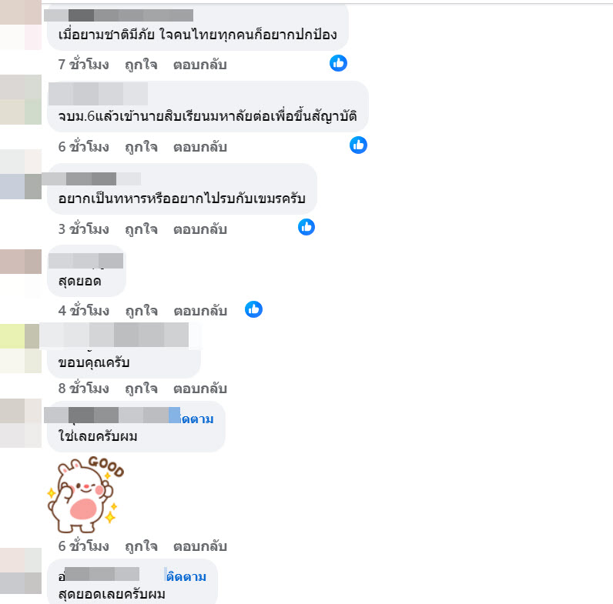Reply to the เมื่อยามชาติมีภัย comment via ตอบกลับ

click(x=199, y=65)
